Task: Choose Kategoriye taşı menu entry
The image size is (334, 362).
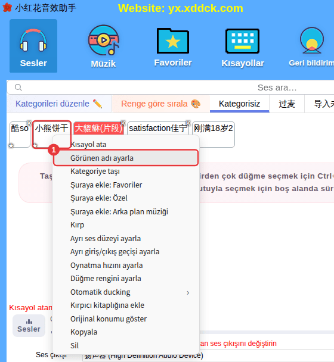Action: 126,171
